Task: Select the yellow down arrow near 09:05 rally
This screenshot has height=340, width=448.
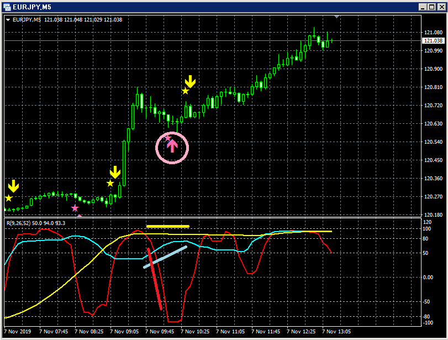Action: pyautogui.click(x=115, y=172)
